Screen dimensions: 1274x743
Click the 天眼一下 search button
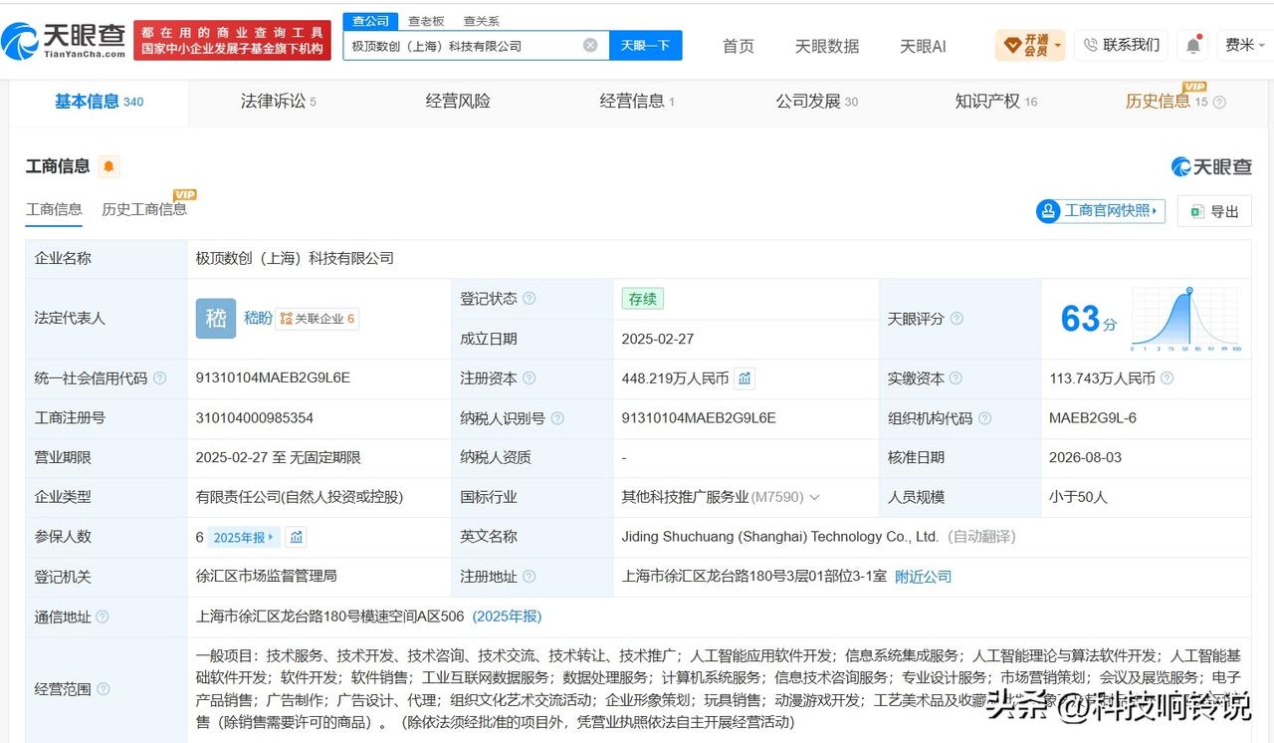coord(645,46)
